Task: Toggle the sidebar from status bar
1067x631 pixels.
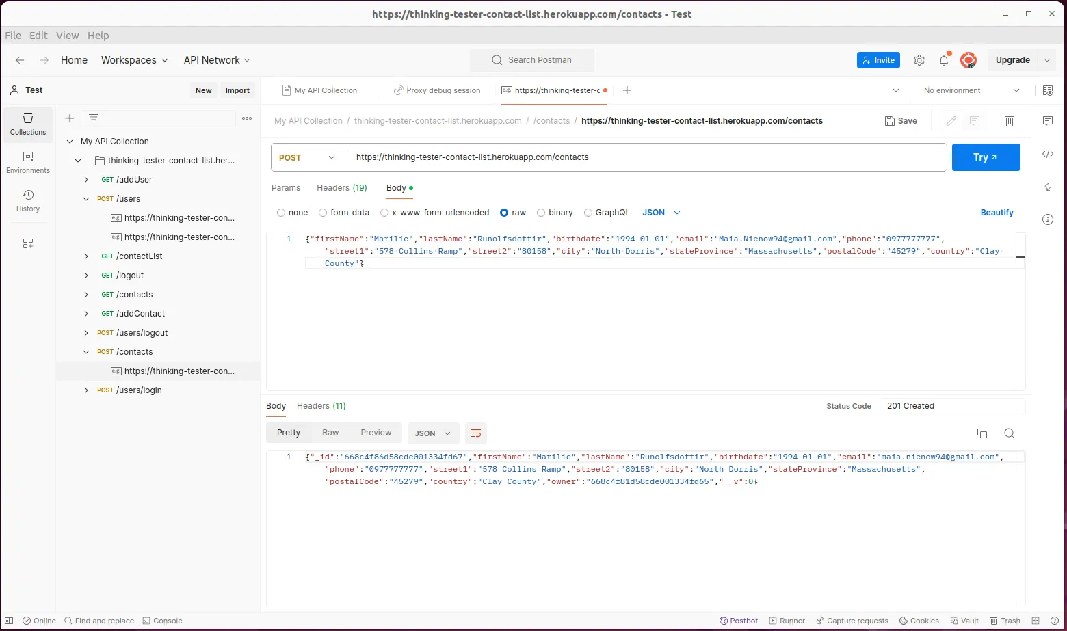Action: point(10,621)
